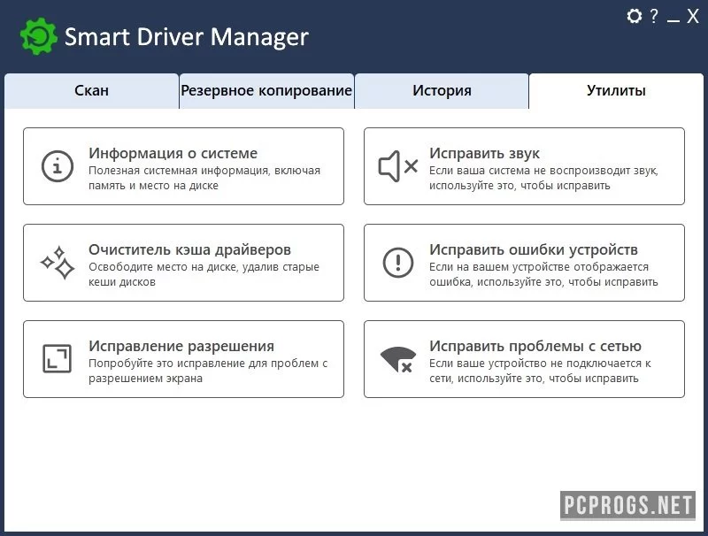Screen dimensions: 708x536
Task: Launch Исправить звук utility
Action: coord(524,166)
